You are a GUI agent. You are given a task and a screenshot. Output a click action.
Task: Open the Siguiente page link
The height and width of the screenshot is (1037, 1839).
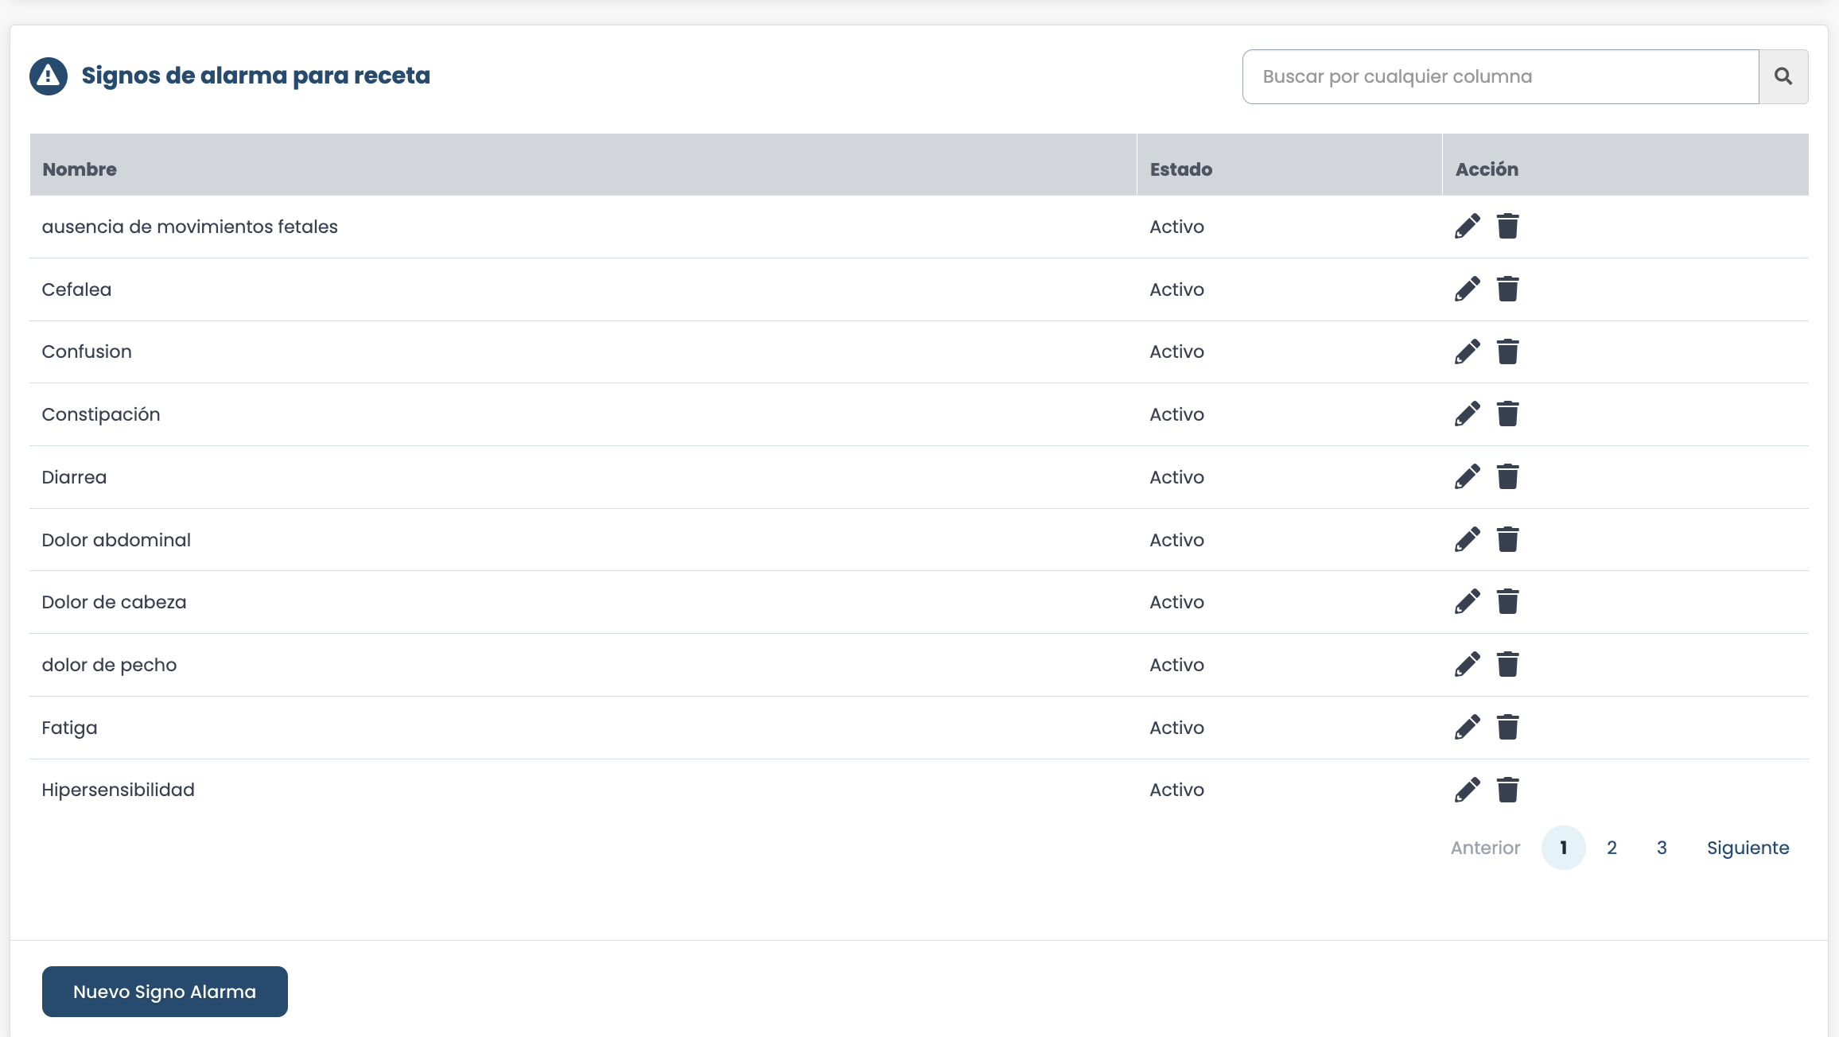point(1748,848)
